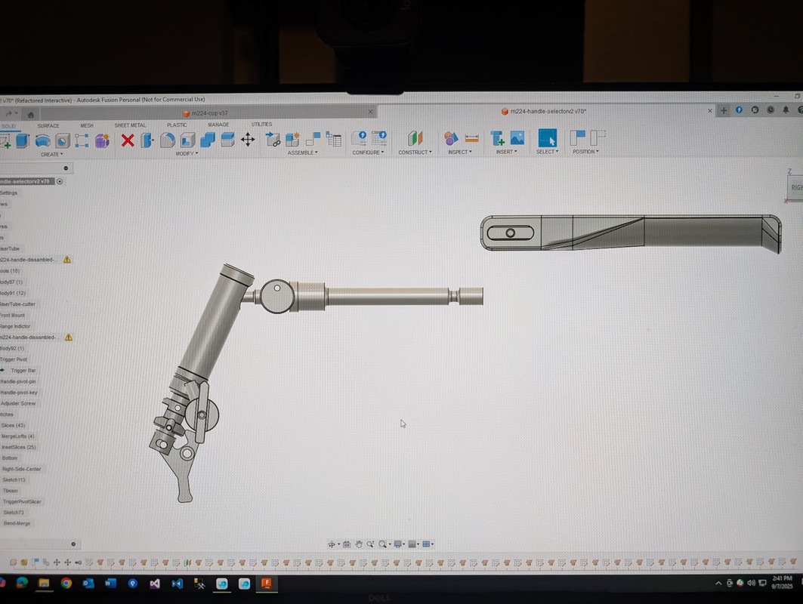Viewport: 803px width, 604px height.
Task: Click the Insert Component link icon
Action: 273,139
